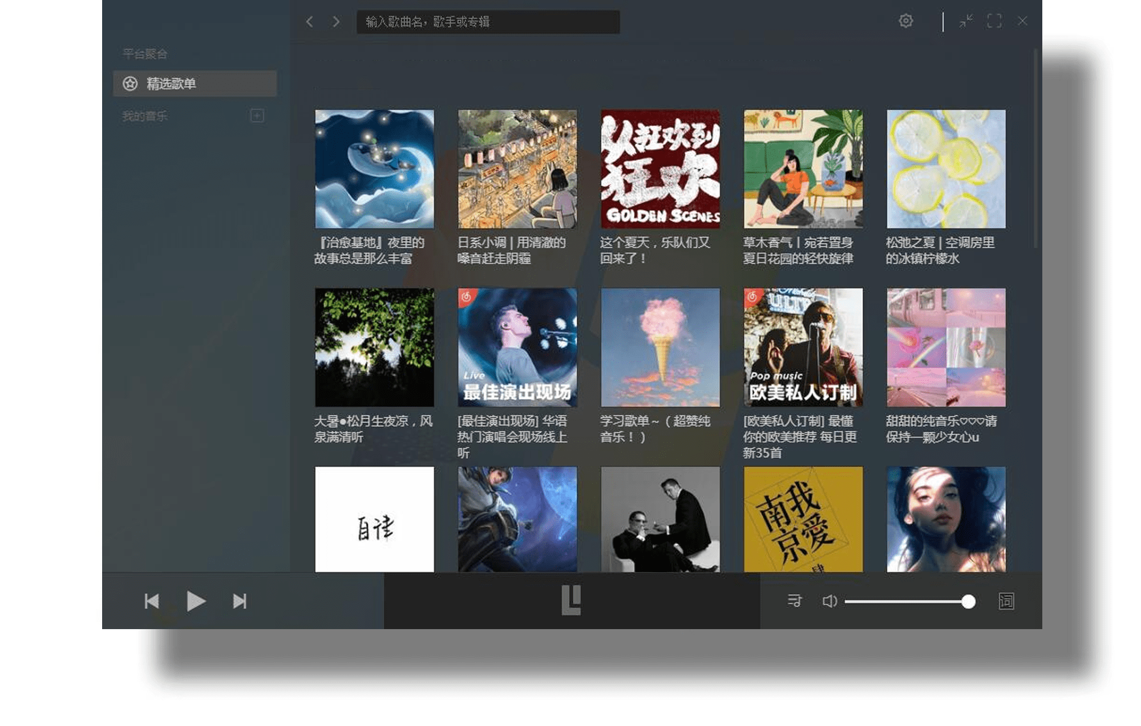Click title 学习歌单～（超赞纯音乐！）

coord(655,429)
